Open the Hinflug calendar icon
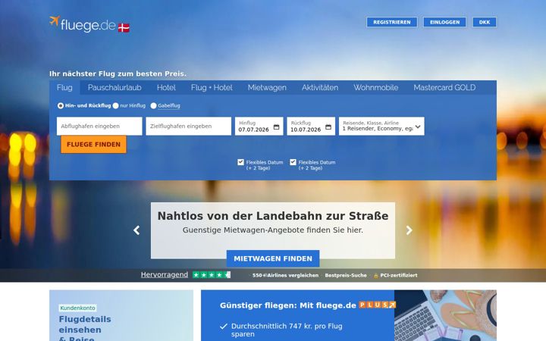 (x=277, y=127)
